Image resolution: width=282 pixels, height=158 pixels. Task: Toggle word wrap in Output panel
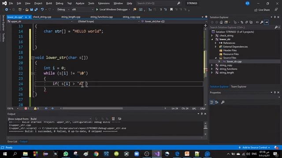pyautogui.click(x=119, y=119)
